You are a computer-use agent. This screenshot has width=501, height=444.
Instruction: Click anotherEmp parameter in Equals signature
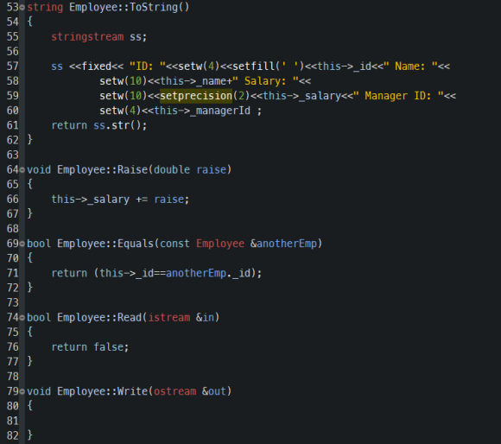pos(287,244)
